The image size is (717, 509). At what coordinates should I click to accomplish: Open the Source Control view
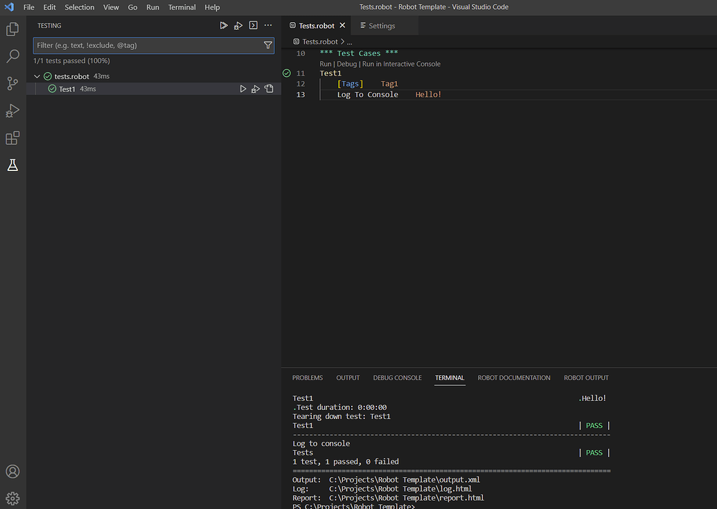[12, 84]
